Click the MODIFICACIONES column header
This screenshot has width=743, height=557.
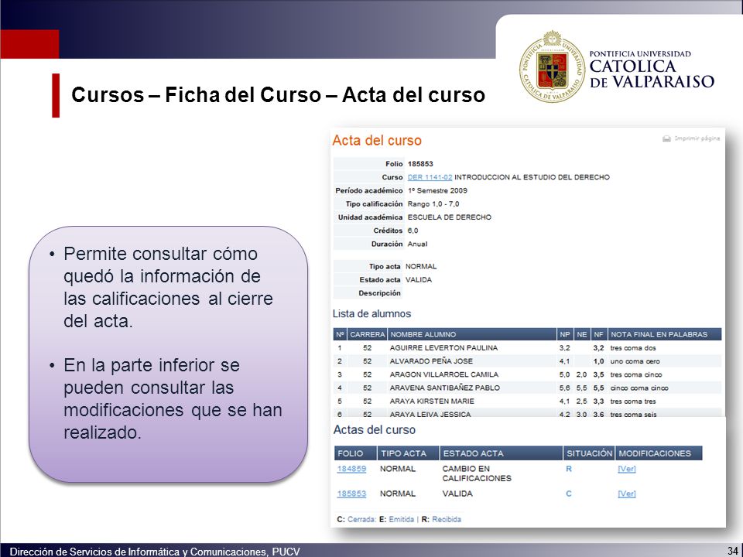point(659,453)
